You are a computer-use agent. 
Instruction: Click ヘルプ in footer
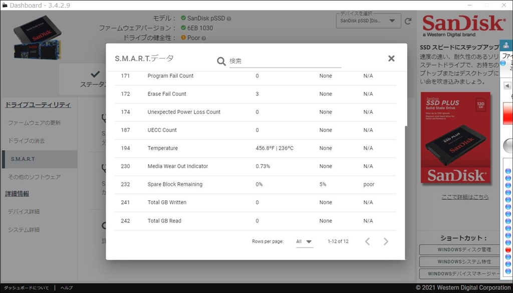tap(67, 288)
